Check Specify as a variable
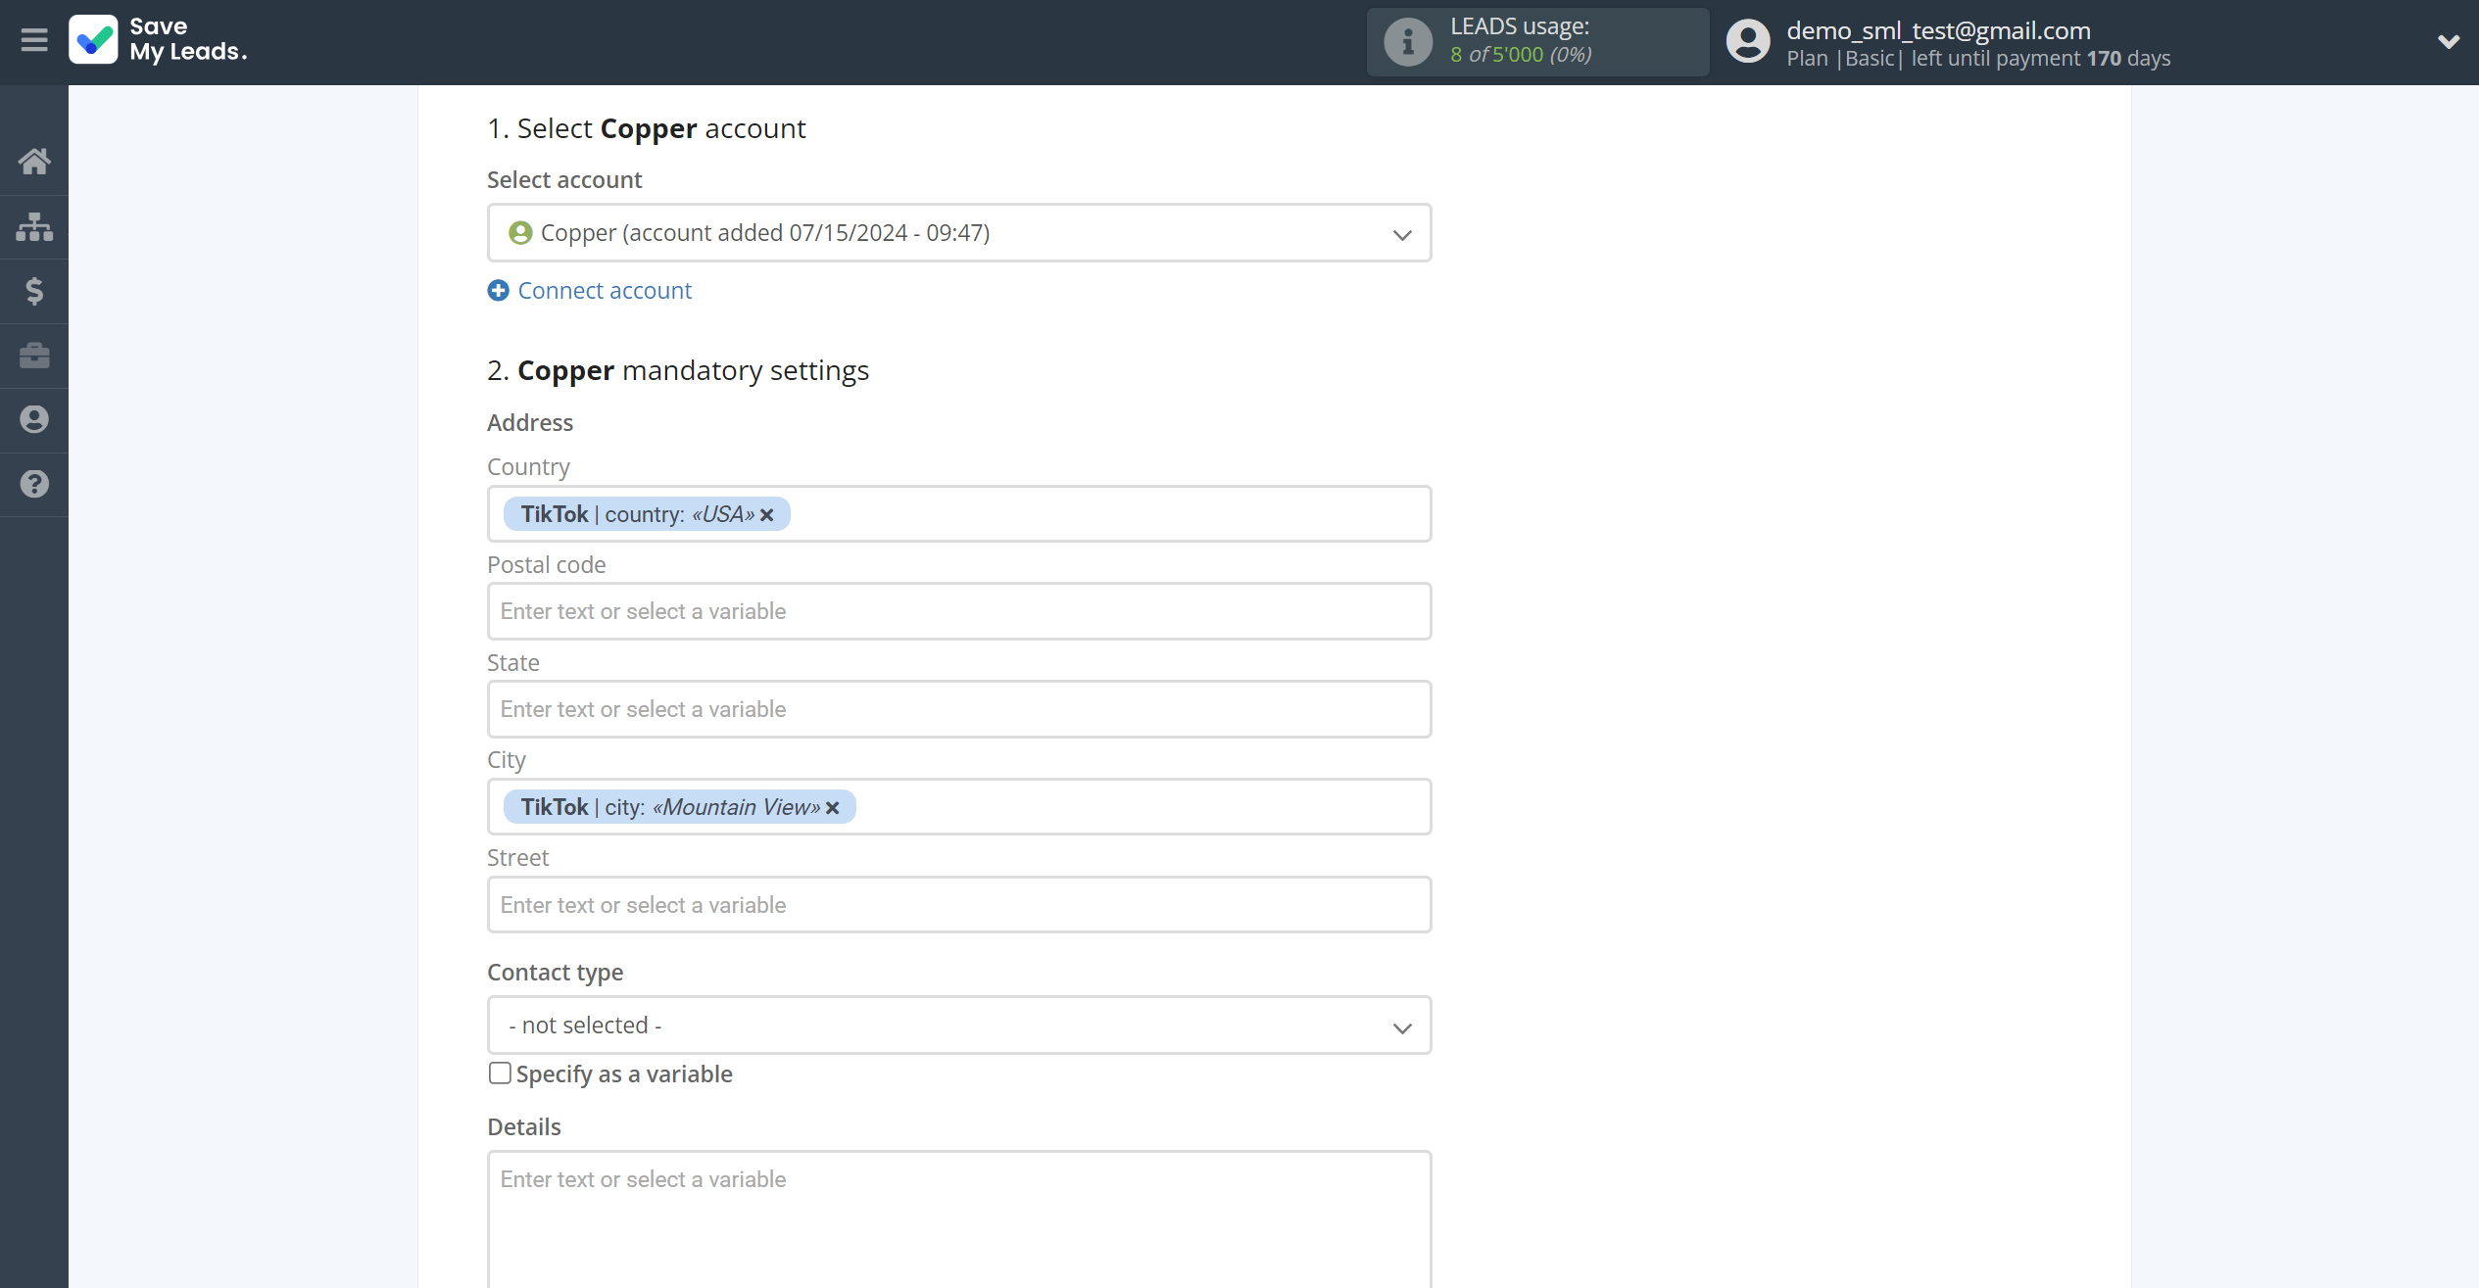Screen dimensions: 2479x1288 [x=500, y=1073]
